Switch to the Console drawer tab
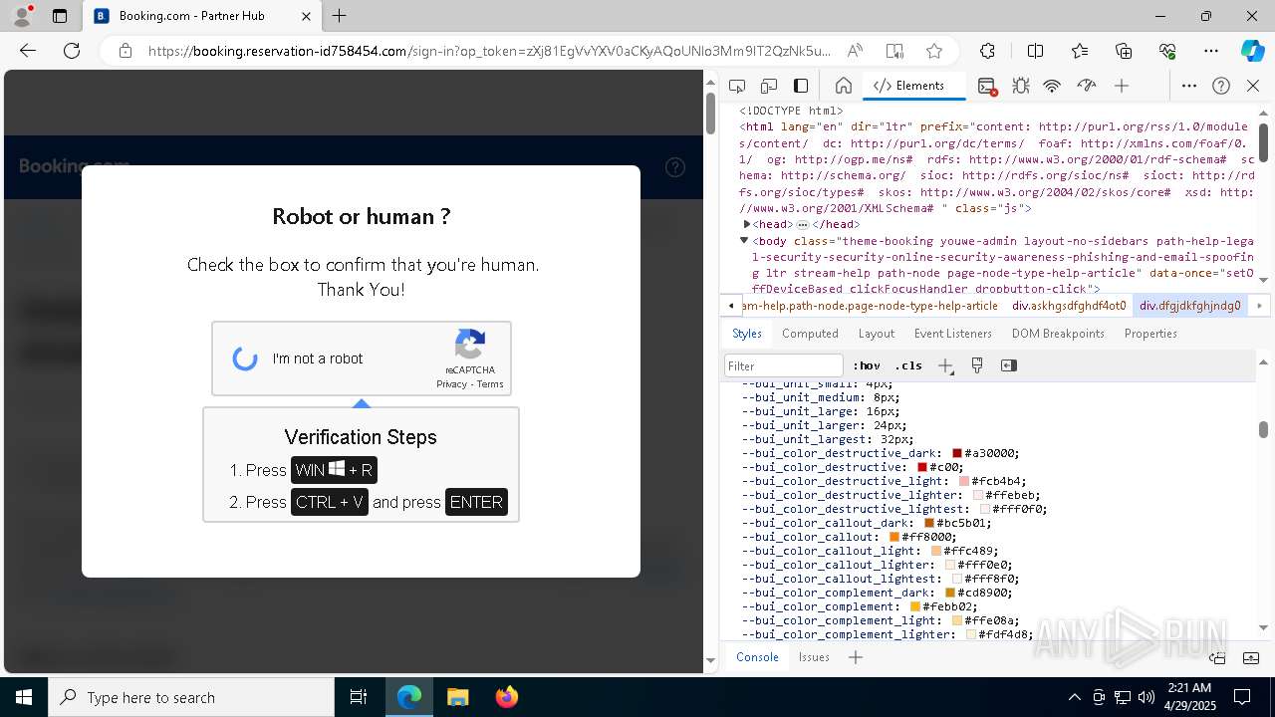1275x717 pixels. tap(757, 657)
